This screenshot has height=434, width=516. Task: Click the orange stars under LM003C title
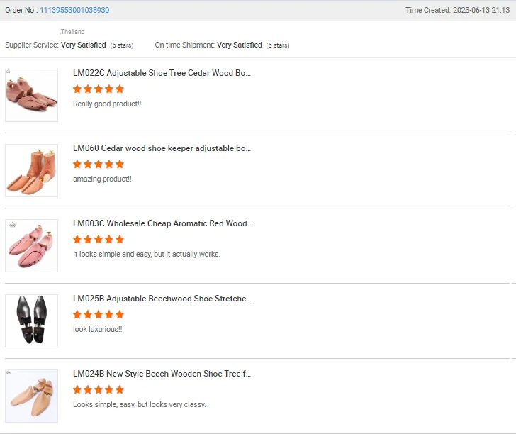[99, 239]
